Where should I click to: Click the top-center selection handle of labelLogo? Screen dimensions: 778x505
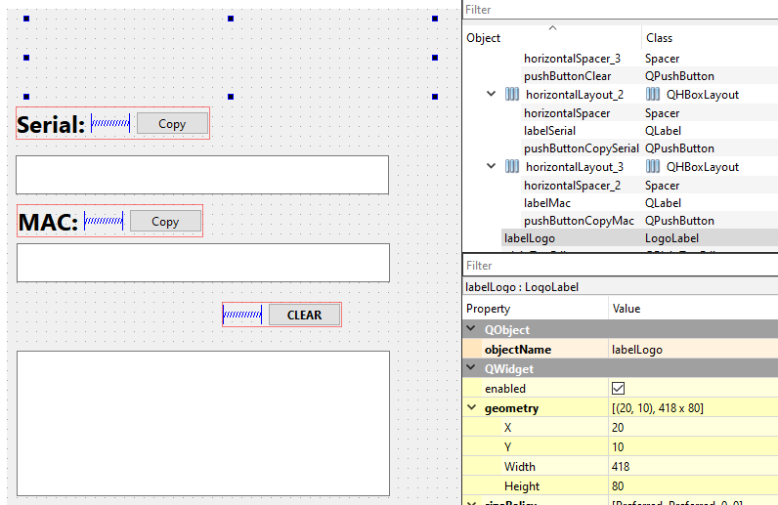pyautogui.click(x=231, y=19)
